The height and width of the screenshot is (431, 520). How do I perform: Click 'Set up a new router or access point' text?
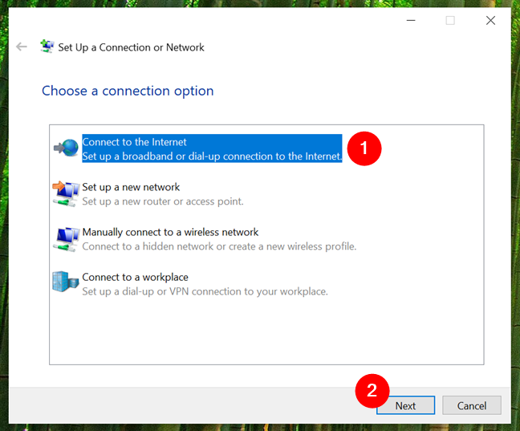[163, 201]
